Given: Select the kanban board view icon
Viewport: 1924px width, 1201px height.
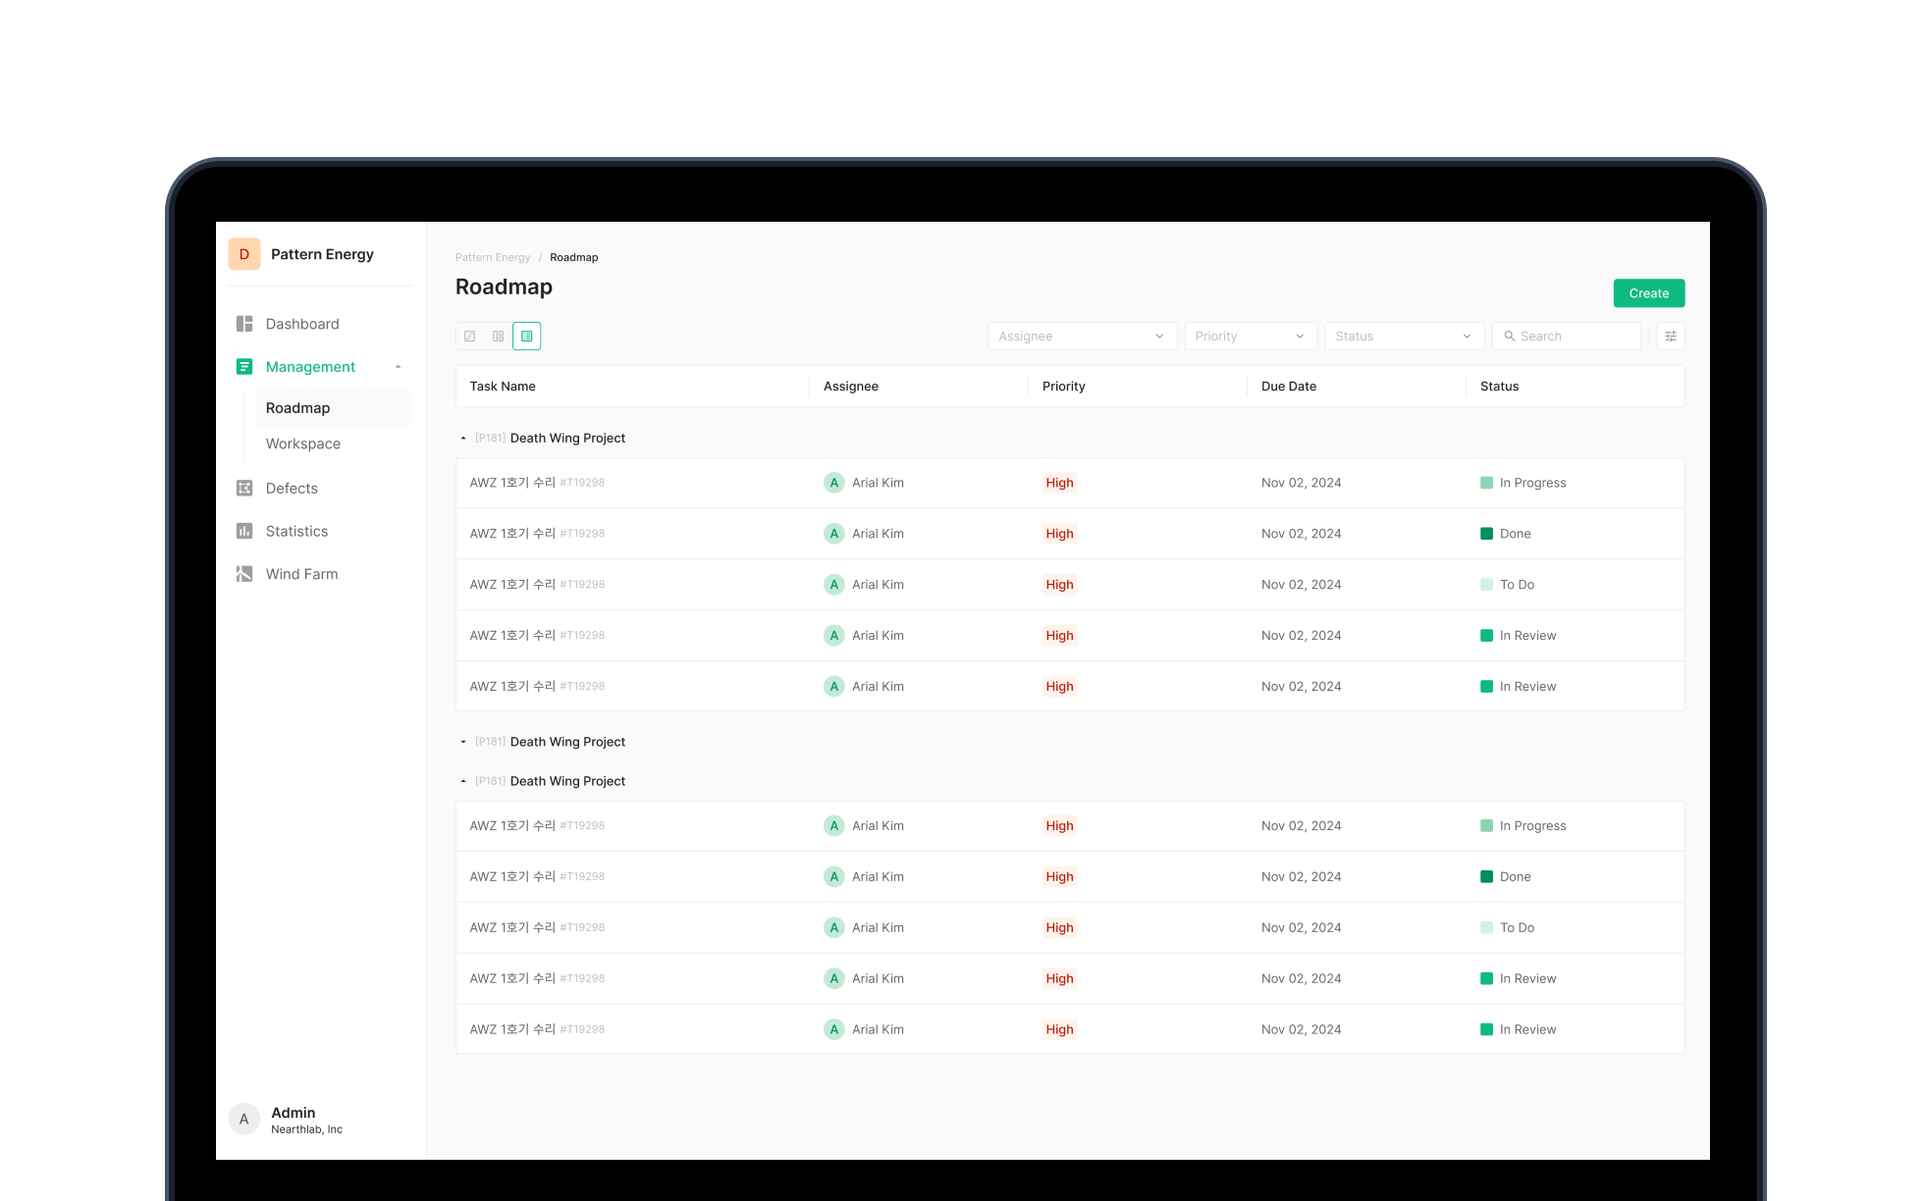Looking at the screenshot, I should click(499, 336).
